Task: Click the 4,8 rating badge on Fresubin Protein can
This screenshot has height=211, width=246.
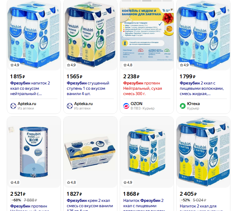Action: point(15,182)
